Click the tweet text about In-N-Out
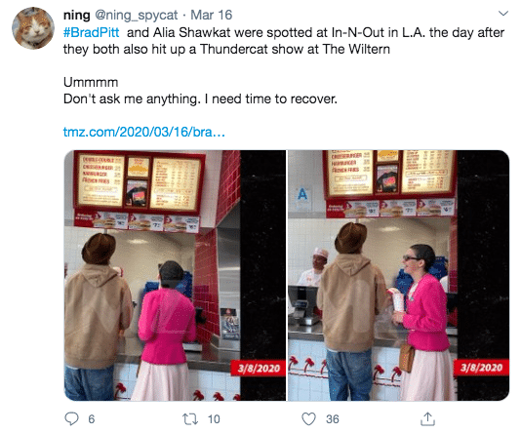Image resolution: width=521 pixels, height=433 pixels. (284, 41)
